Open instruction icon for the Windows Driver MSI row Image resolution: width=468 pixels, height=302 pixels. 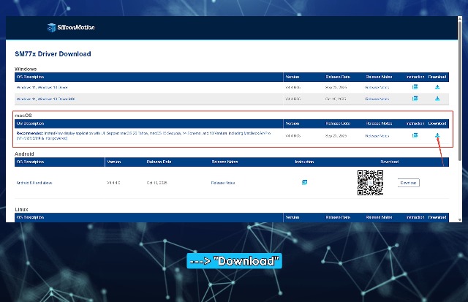coord(415,99)
